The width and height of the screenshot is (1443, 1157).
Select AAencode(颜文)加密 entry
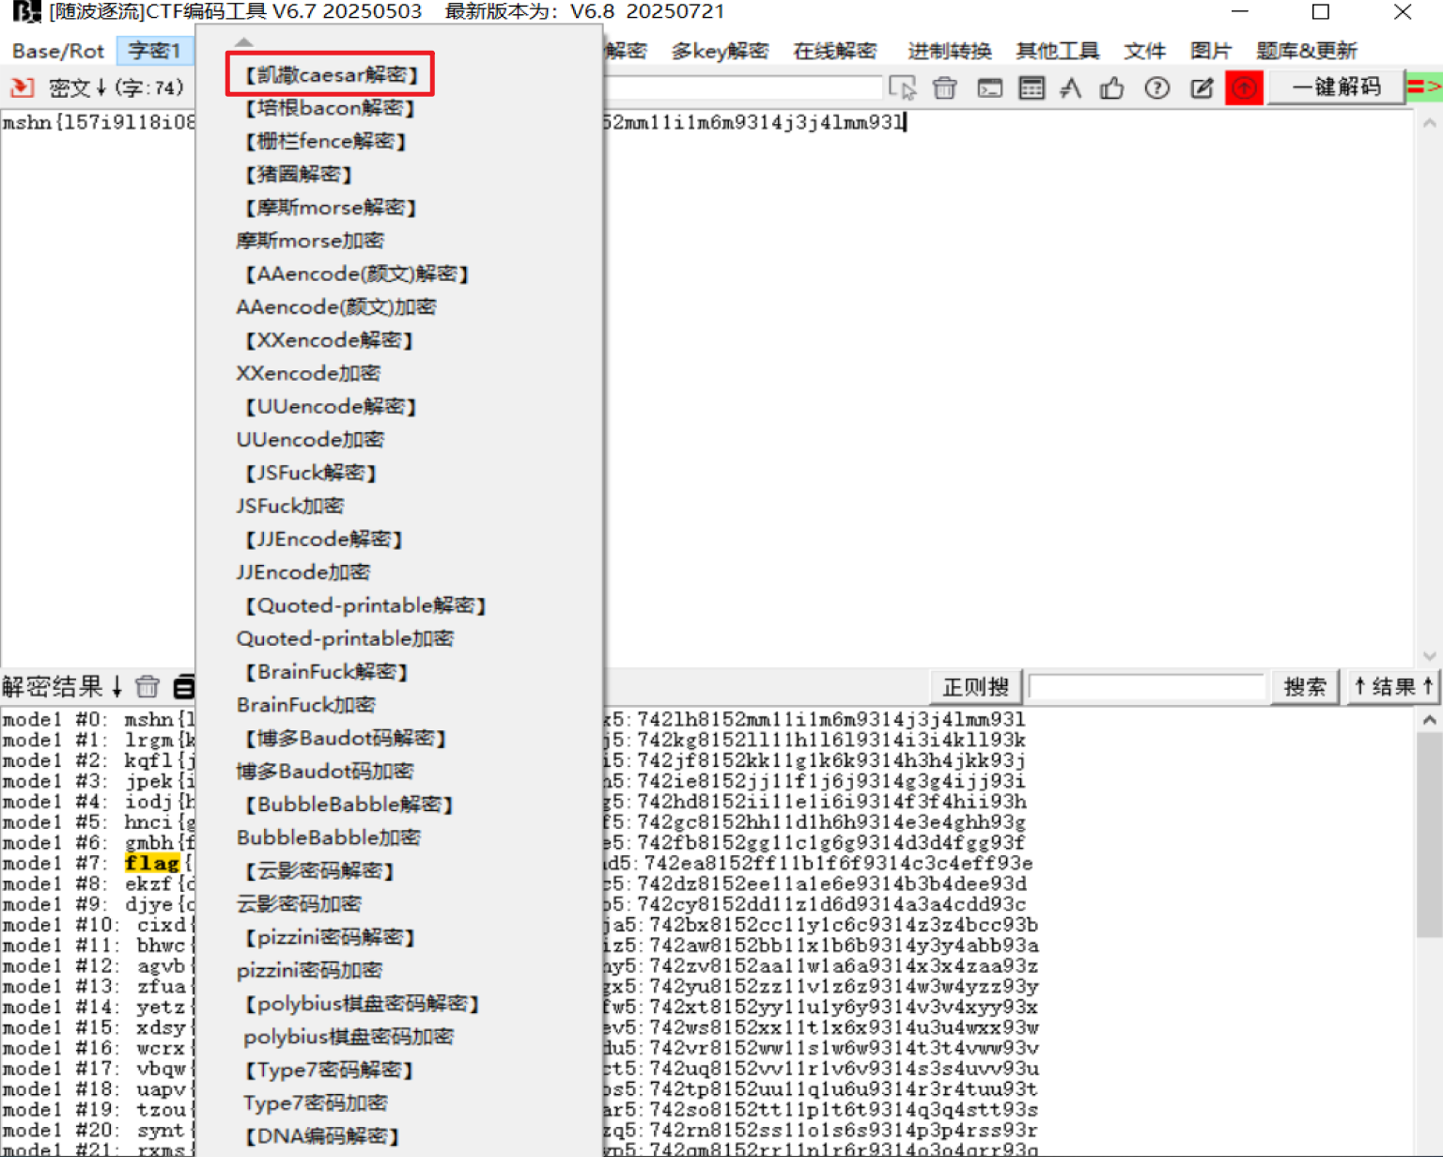coord(336,306)
